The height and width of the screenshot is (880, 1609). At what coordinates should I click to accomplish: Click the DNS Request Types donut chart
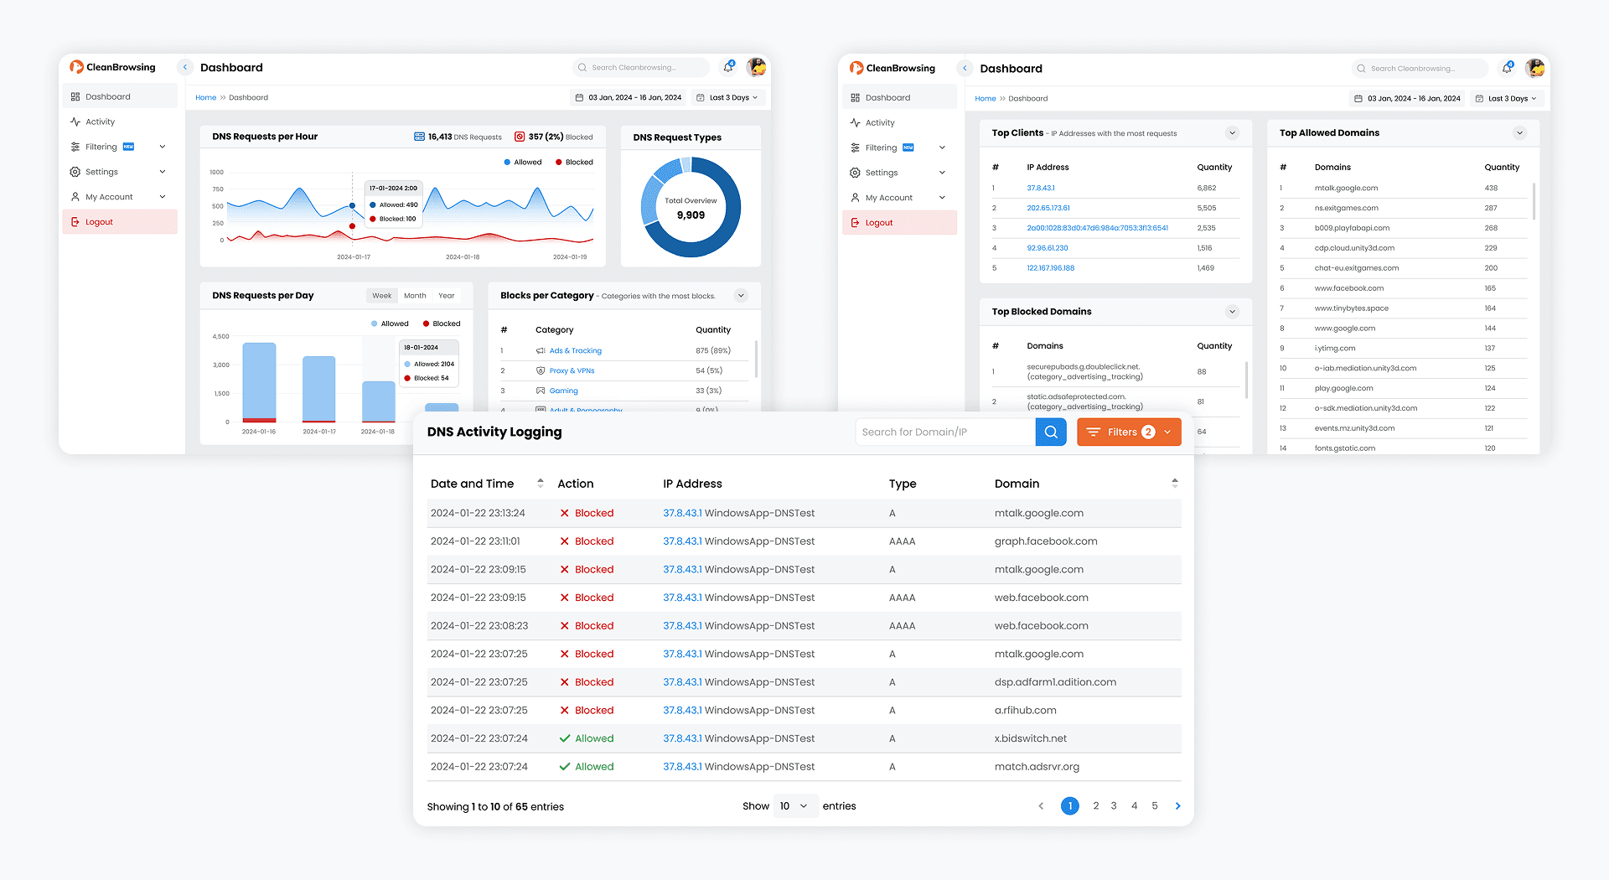691,208
